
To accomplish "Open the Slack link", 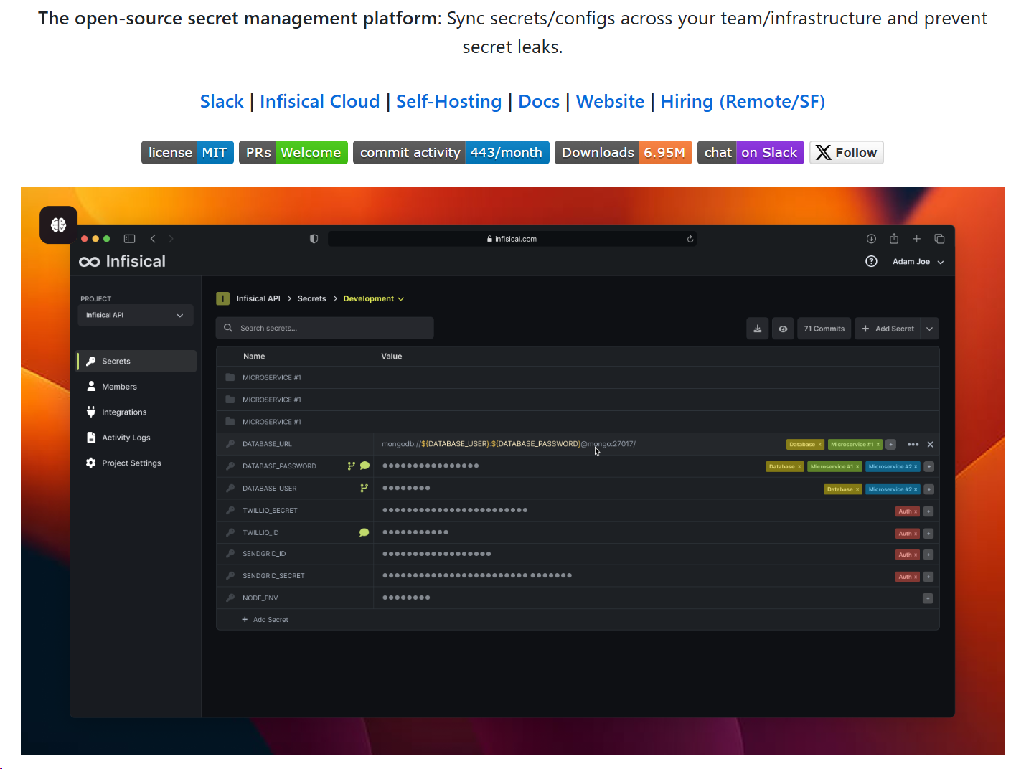I will click(222, 101).
